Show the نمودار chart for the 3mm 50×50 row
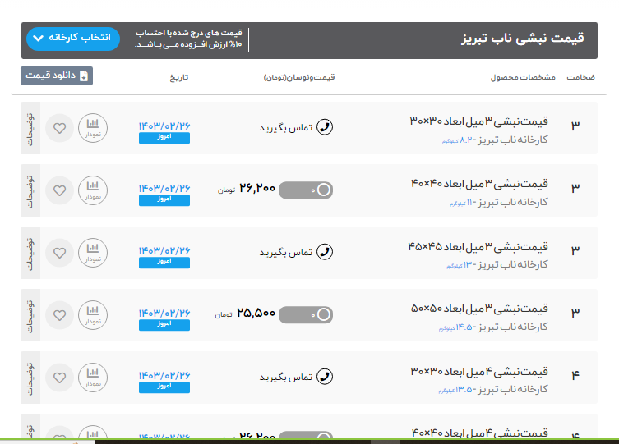 coord(93,314)
